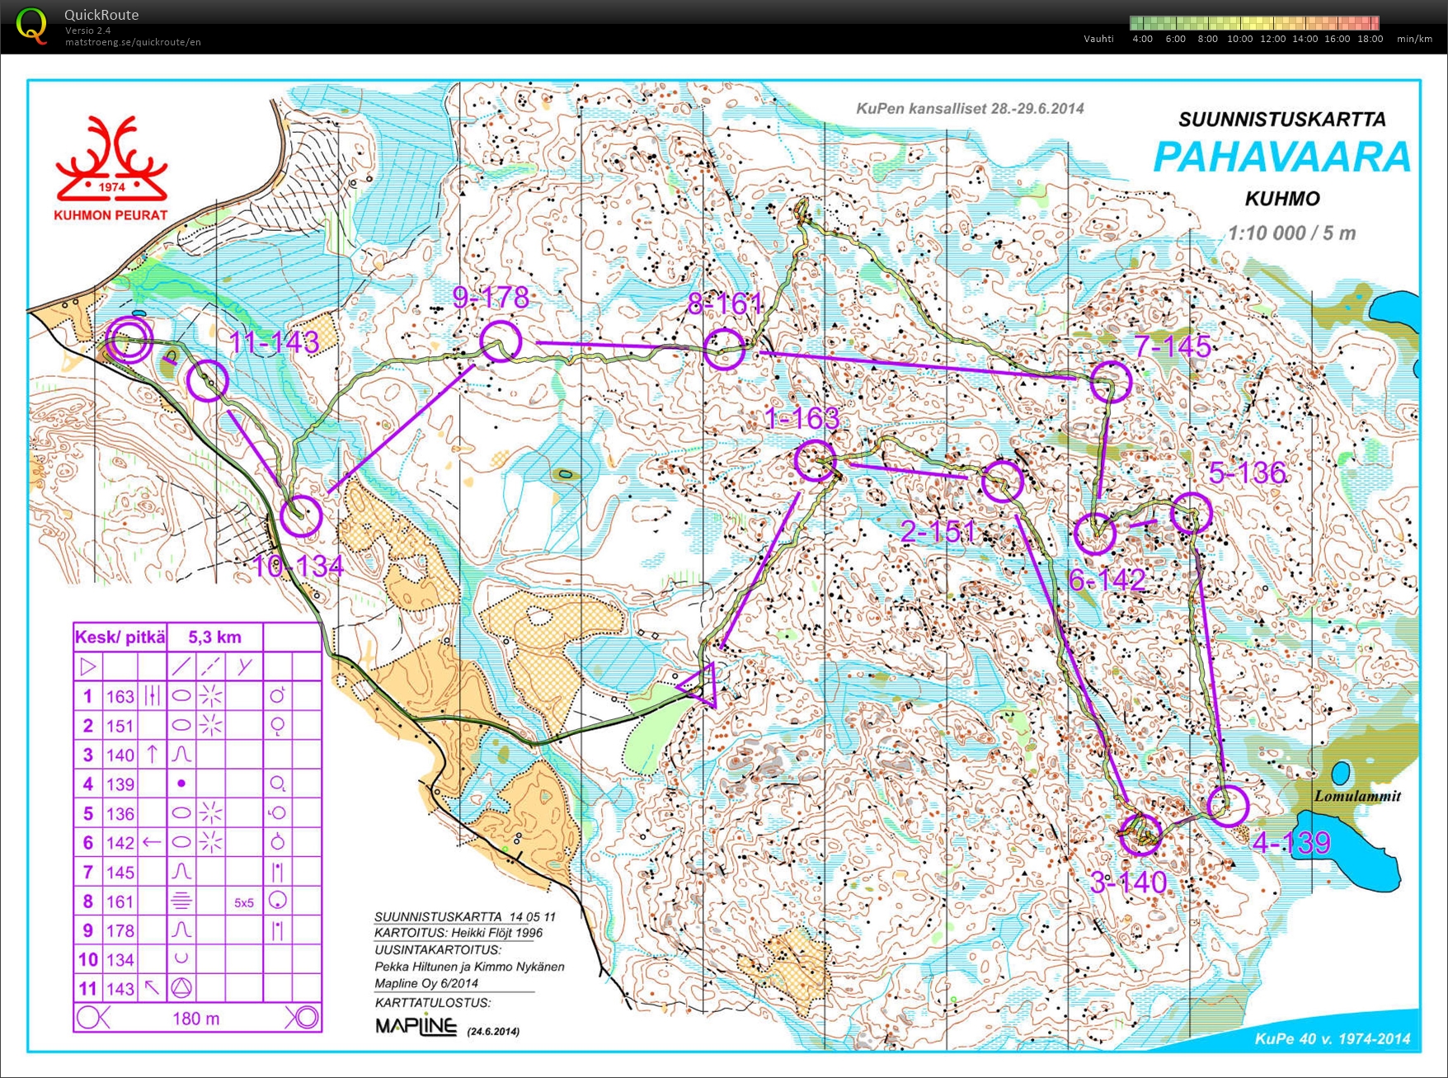
Task: Click the 180 m finish distance row
Action: [x=196, y=1018]
